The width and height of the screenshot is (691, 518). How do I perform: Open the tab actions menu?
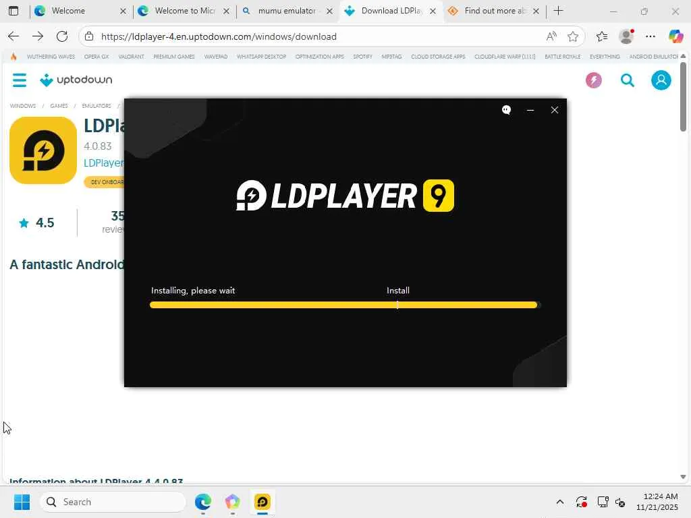click(13, 11)
